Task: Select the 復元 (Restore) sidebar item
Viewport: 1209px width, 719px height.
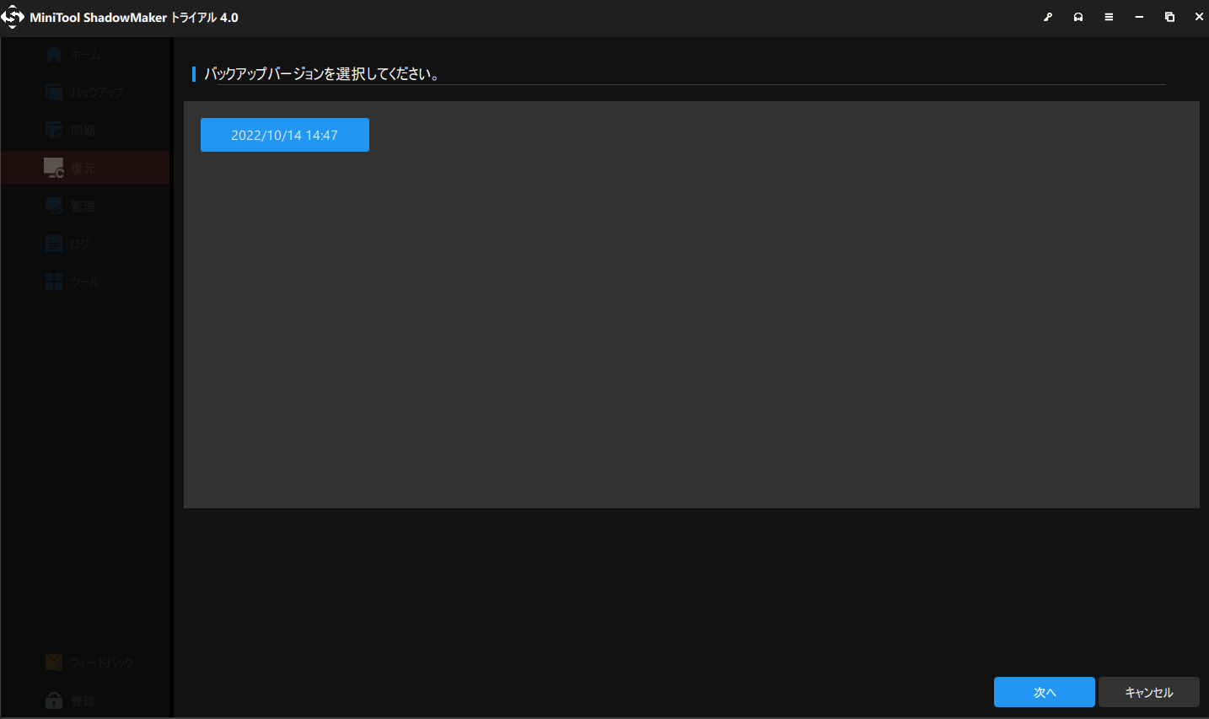Action: (x=85, y=168)
